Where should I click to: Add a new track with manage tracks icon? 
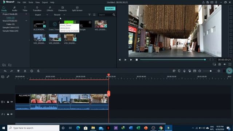3,77
